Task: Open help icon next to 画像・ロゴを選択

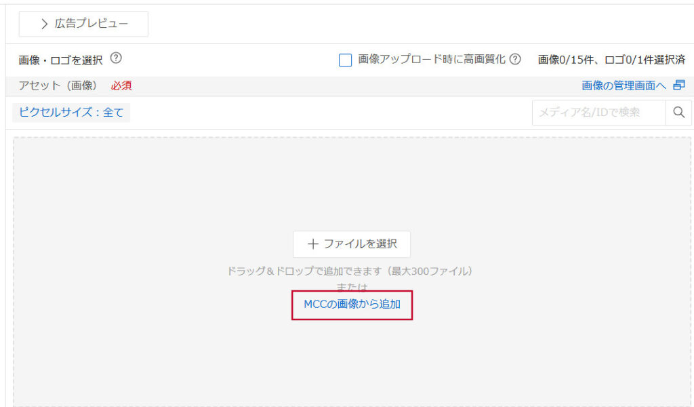Action: (116, 58)
